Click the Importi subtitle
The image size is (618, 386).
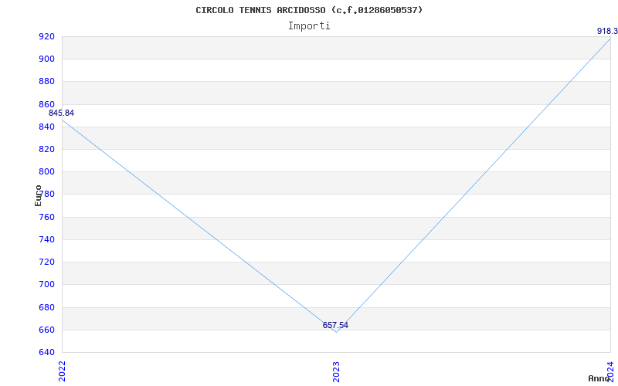(309, 26)
